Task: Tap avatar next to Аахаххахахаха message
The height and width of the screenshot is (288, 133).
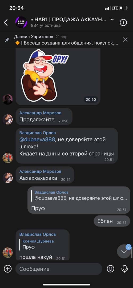Action: 8,178
